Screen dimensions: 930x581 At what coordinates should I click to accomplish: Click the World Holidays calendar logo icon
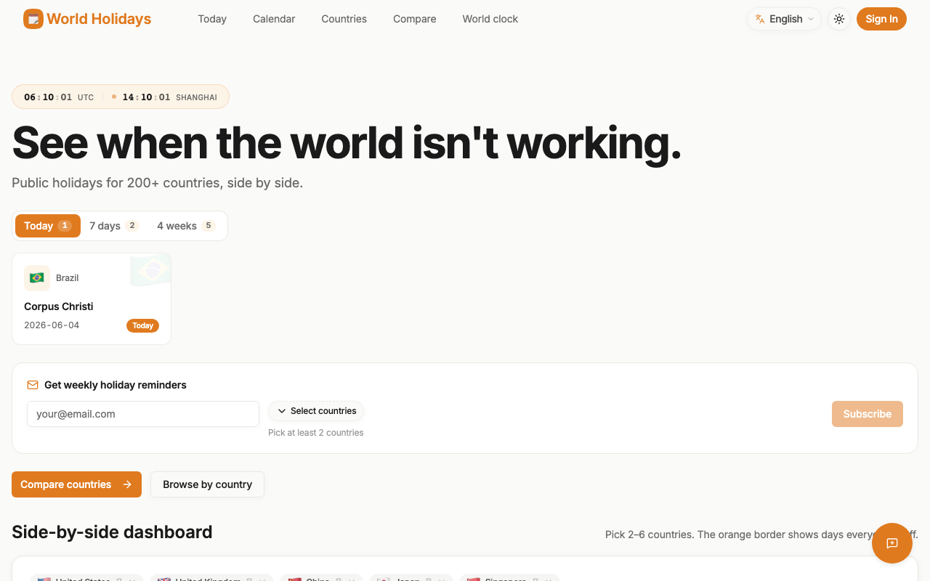tap(33, 19)
